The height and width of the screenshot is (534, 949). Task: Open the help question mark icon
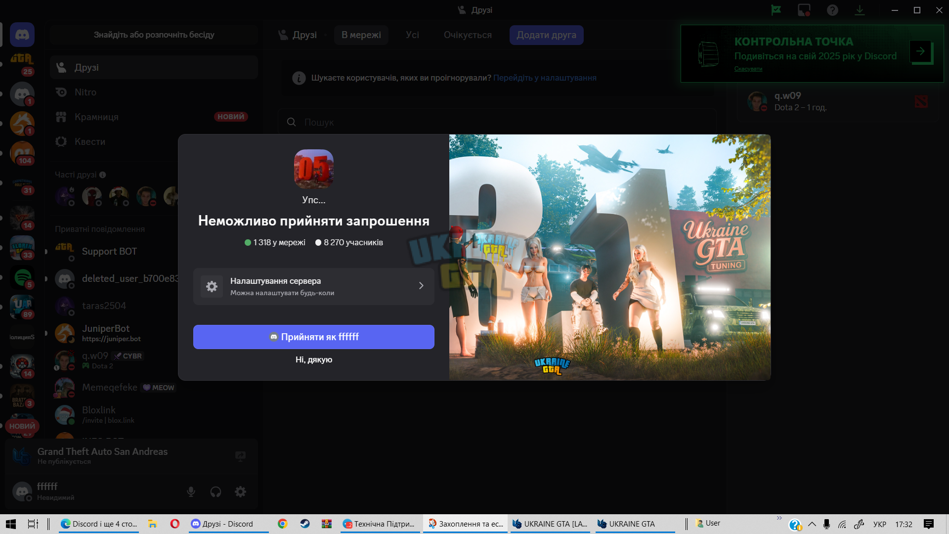click(832, 10)
